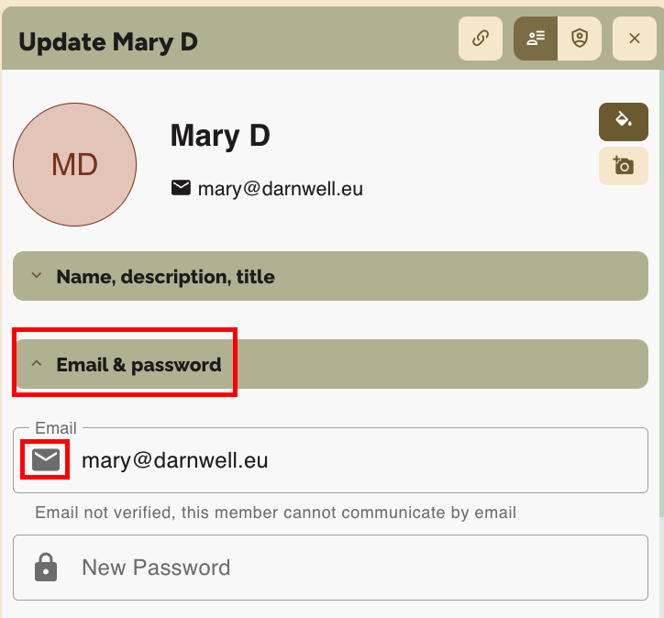This screenshot has height=618, width=664.
Task: Switch to the permissions shield view
Action: (x=580, y=39)
